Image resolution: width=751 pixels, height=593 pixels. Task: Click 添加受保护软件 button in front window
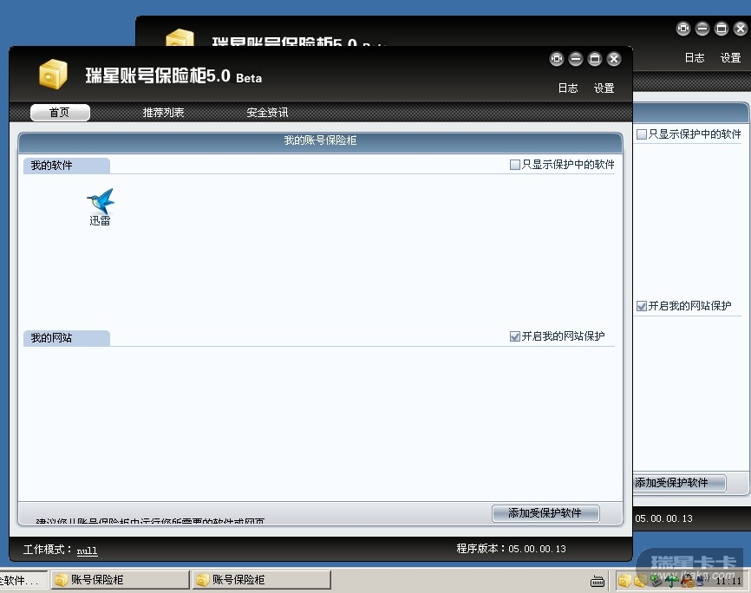pos(545,513)
